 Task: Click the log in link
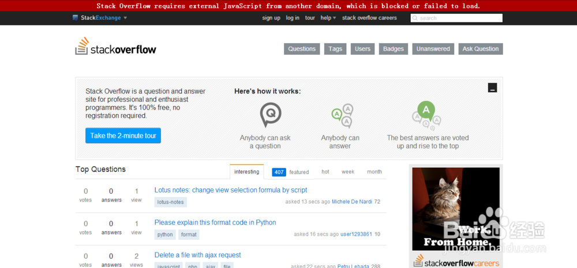click(293, 18)
